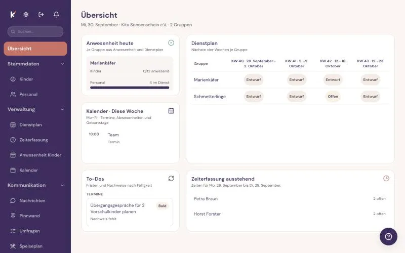Click the check circle icon in Anwesenheit heute

pyautogui.click(x=171, y=43)
